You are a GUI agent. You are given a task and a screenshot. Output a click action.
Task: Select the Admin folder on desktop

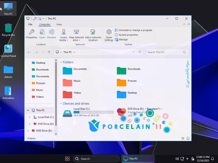pos(8,72)
